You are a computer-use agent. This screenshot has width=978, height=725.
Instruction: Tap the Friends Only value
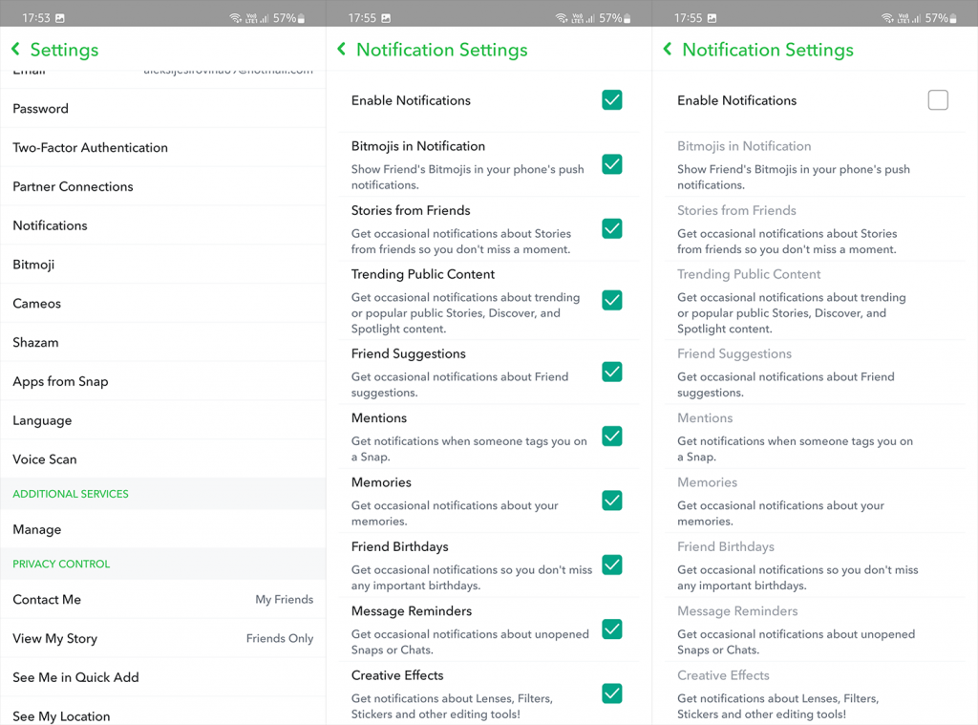tap(280, 638)
